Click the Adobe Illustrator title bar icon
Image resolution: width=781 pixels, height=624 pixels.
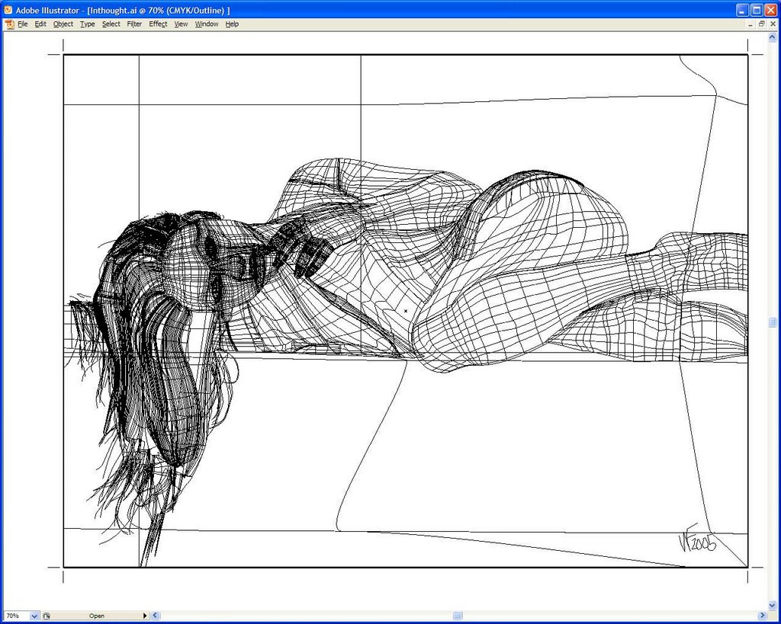pyautogui.click(x=8, y=11)
